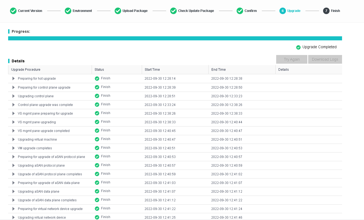The height and width of the screenshot is (220, 364).
Task: Expand Preparing for virtual network device upgrade
Action: pyautogui.click(x=14, y=209)
